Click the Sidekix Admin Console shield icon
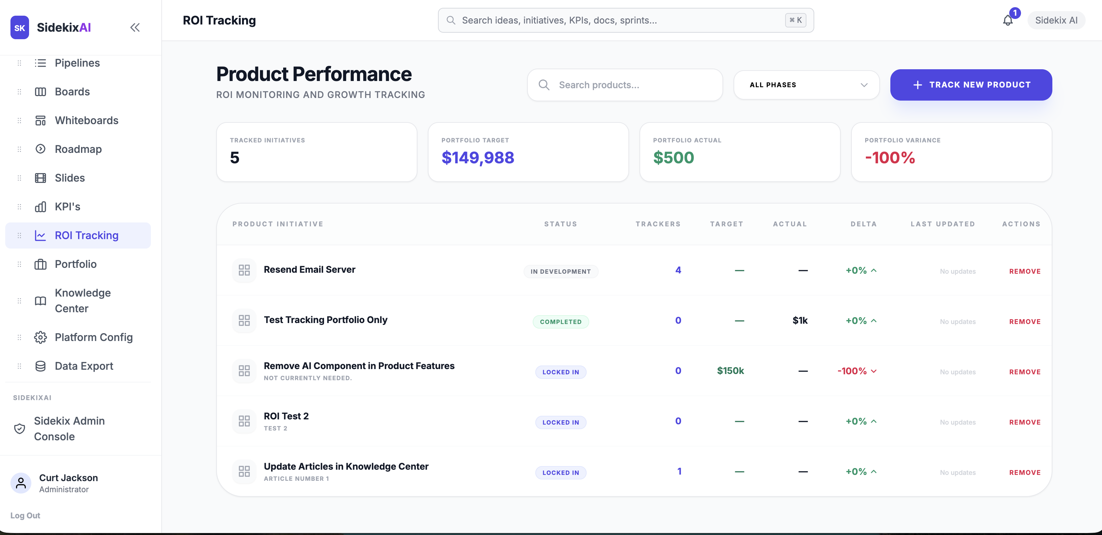 pyautogui.click(x=20, y=429)
